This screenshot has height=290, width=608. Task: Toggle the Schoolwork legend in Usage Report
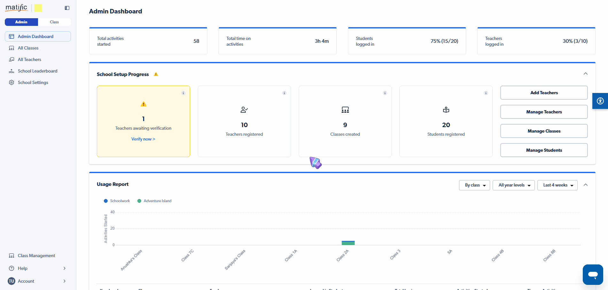point(117,201)
